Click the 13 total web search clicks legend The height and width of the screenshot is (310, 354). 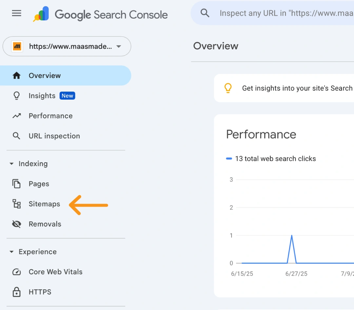click(275, 159)
